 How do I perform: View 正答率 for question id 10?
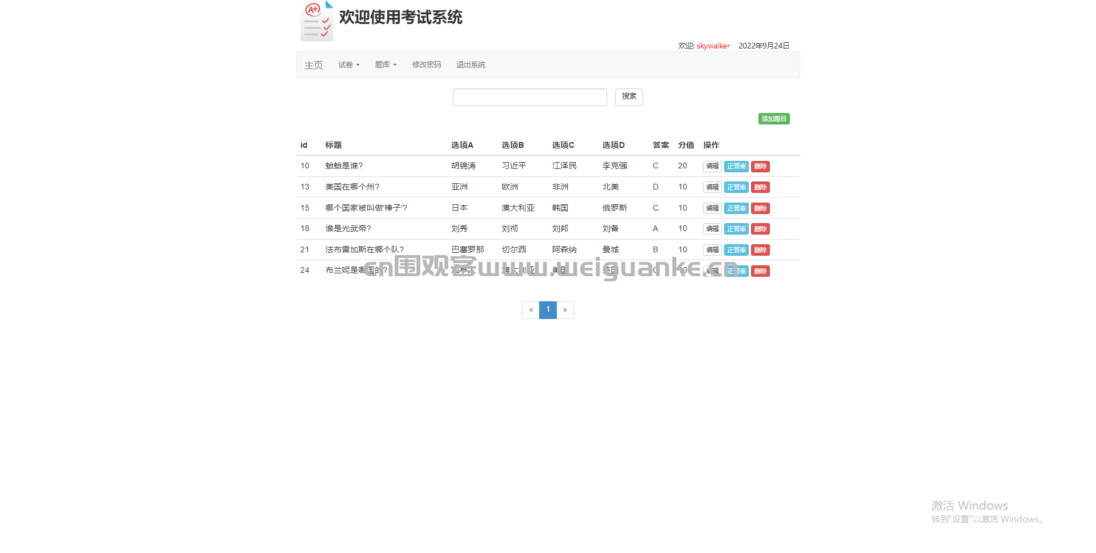(x=737, y=166)
